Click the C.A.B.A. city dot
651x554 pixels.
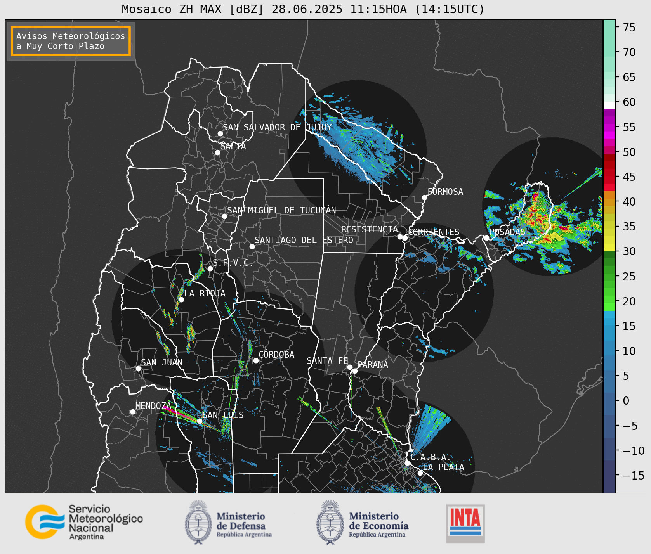[x=407, y=463]
